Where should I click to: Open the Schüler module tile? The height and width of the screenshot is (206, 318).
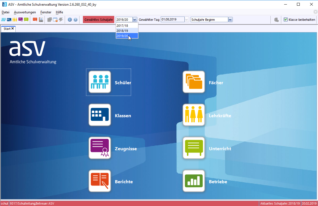click(x=99, y=82)
